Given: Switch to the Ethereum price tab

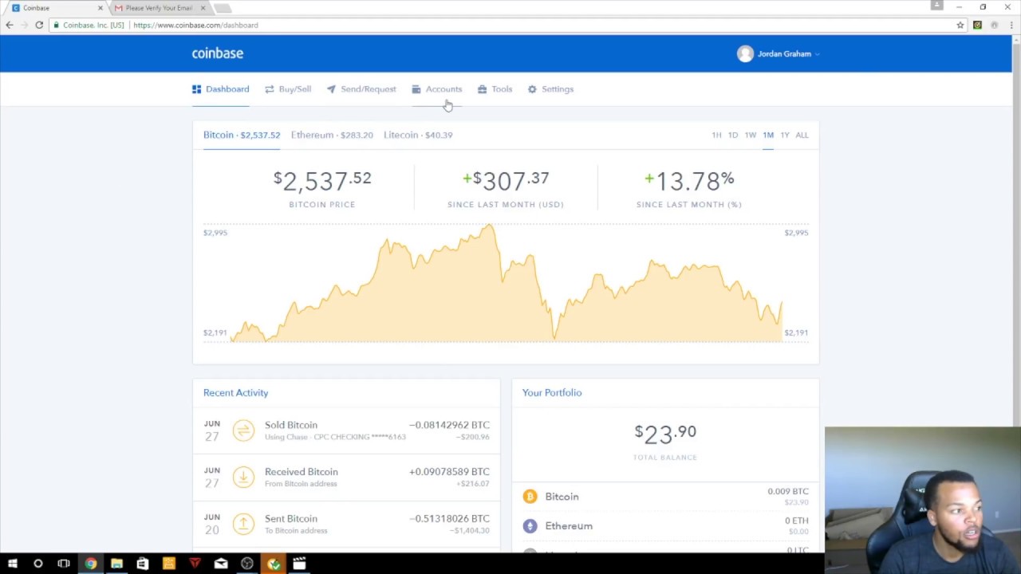Looking at the screenshot, I should click(332, 135).
